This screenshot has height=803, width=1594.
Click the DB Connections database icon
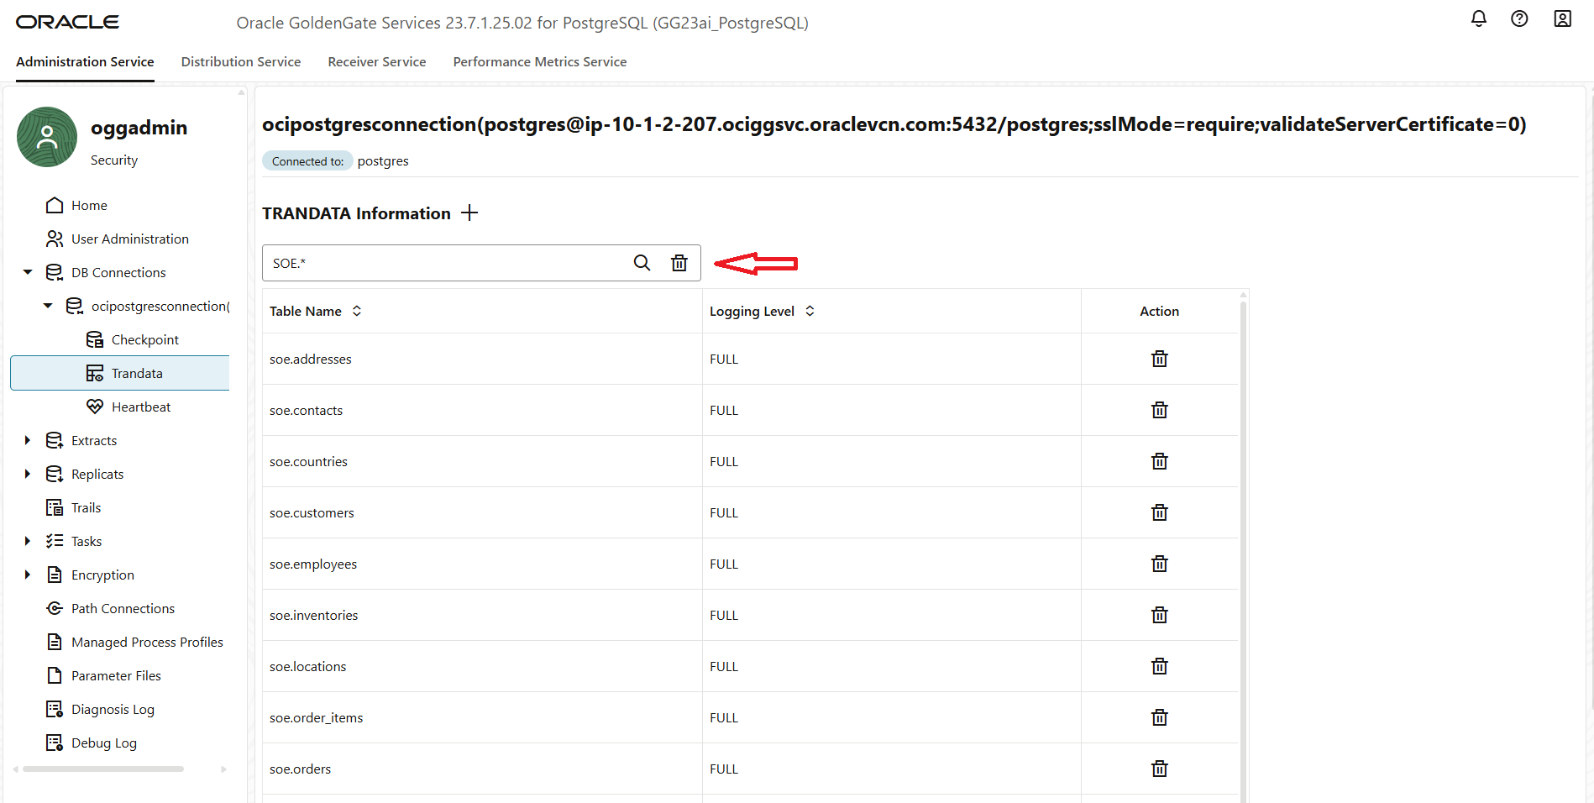pos(55,272)
